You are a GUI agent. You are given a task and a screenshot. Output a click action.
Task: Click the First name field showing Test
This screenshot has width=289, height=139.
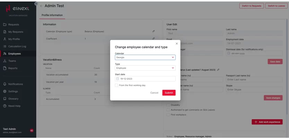click(195, 33)
